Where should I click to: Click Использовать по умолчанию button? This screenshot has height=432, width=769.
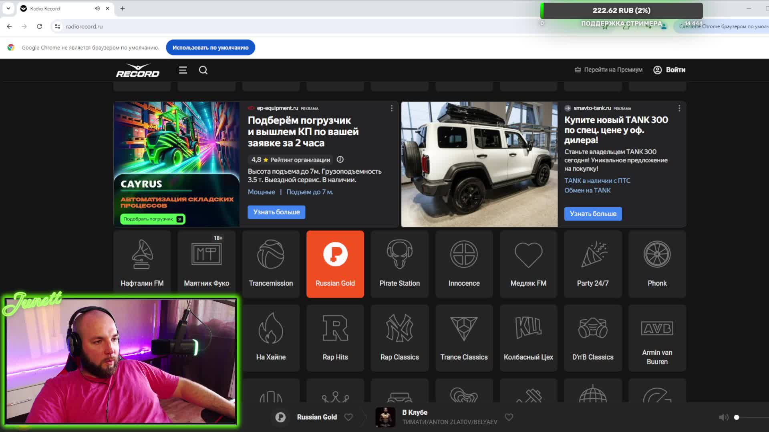pyautogui.click(x=210, y=48)
